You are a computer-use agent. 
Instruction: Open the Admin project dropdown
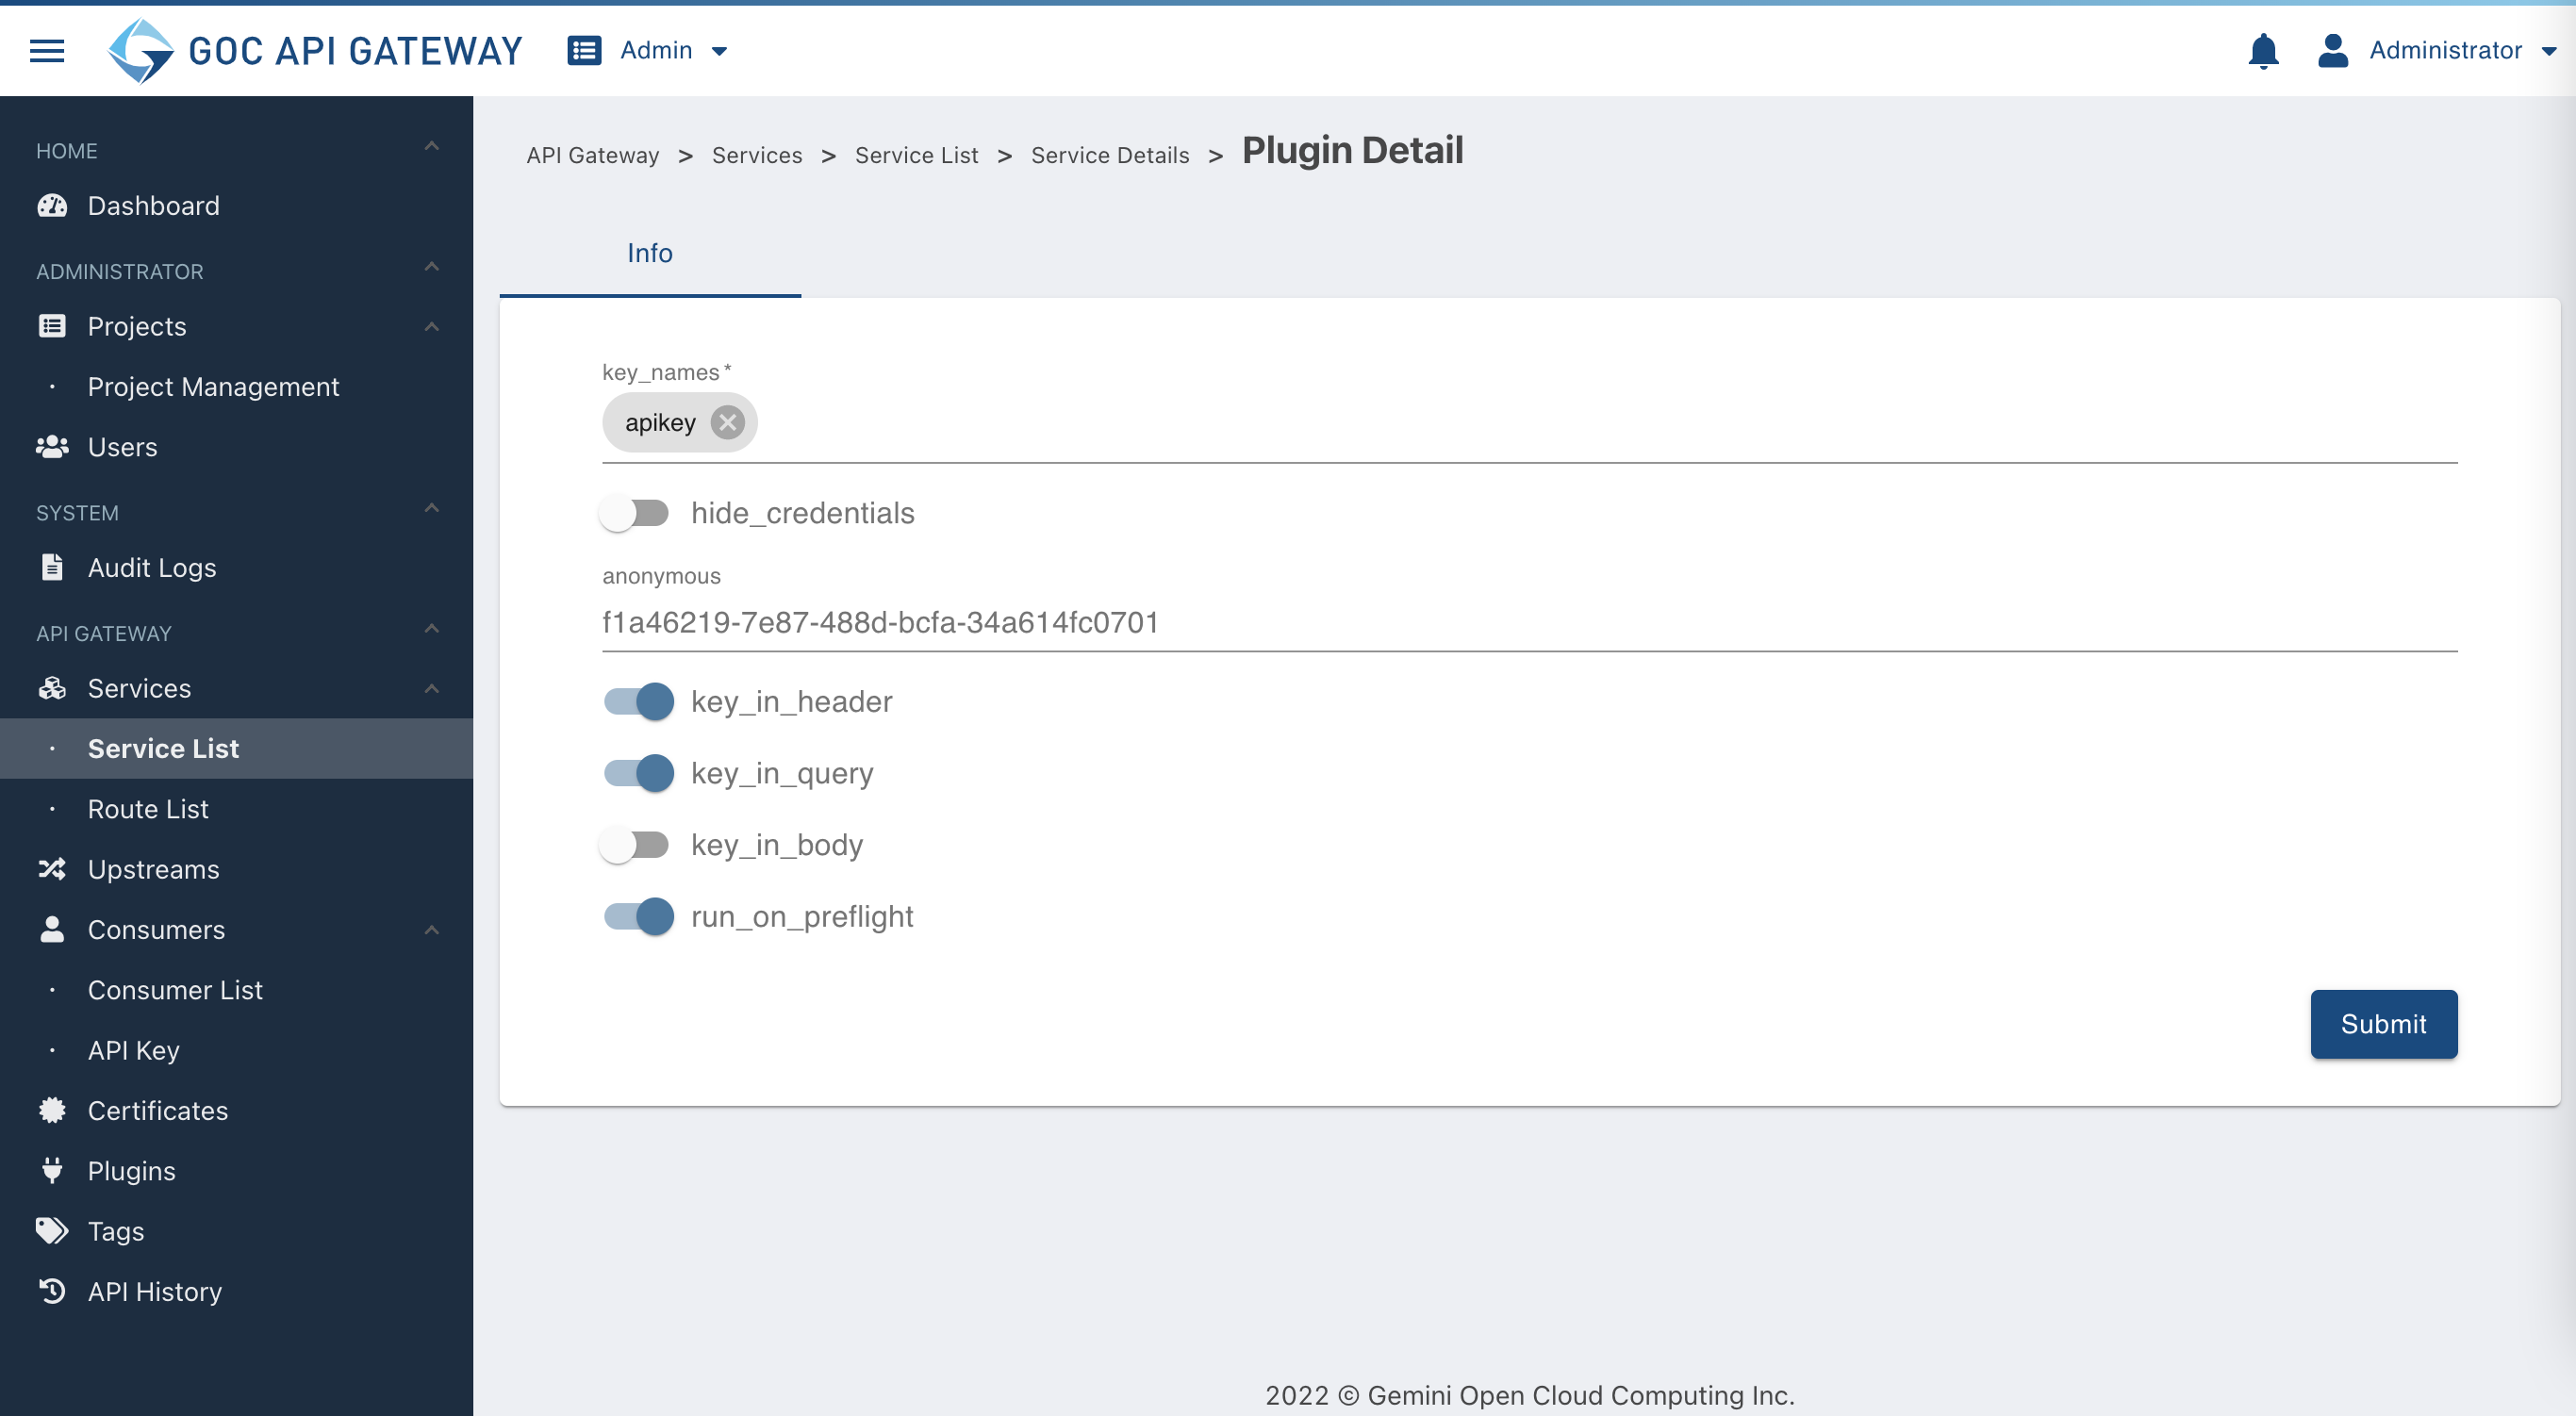click(x=648, y=50)
